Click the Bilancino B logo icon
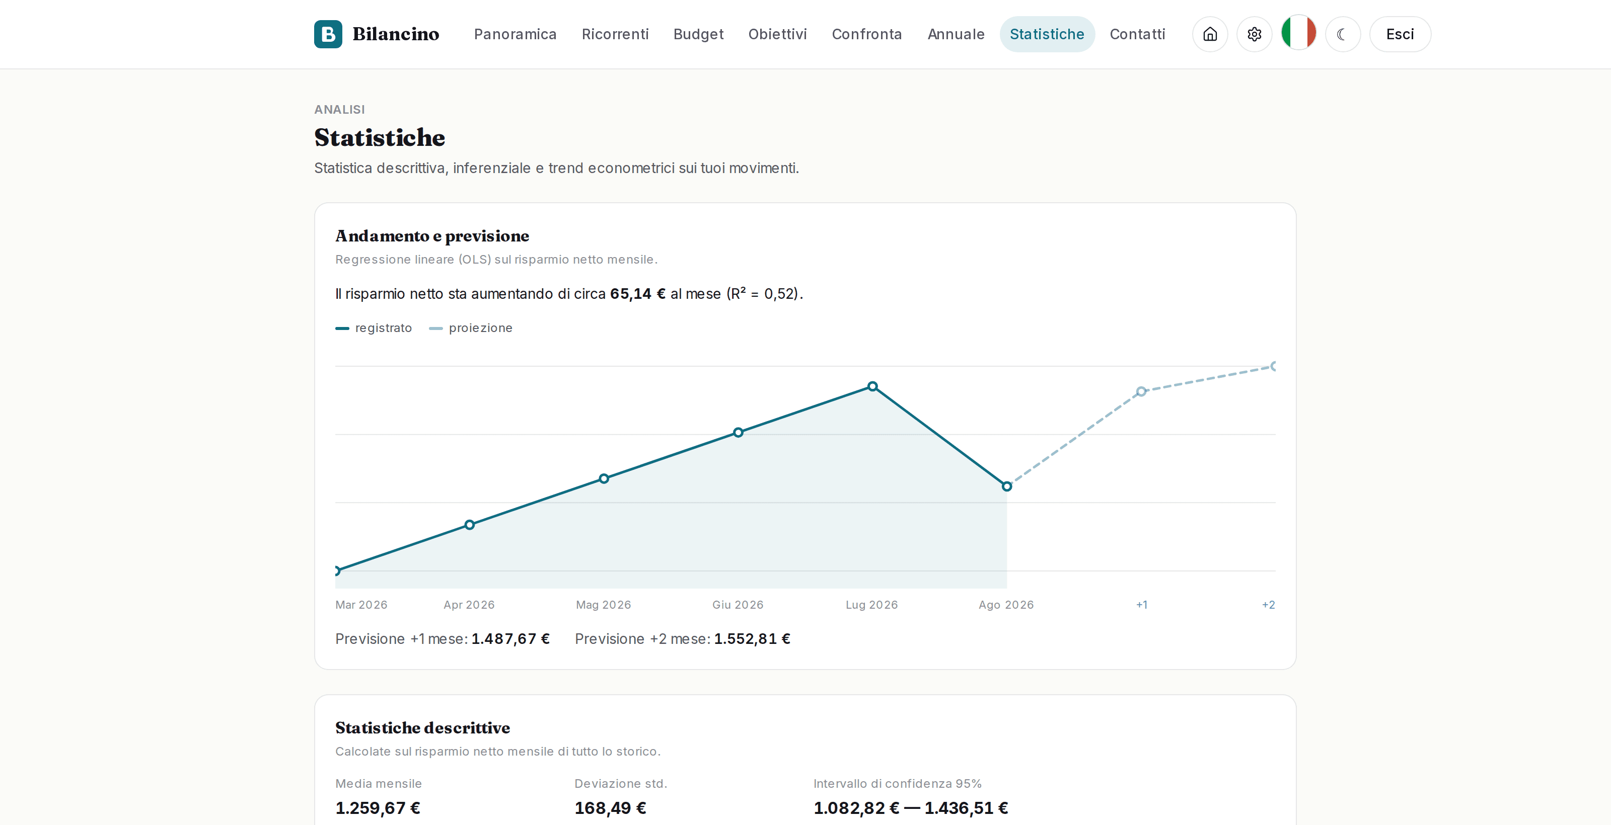Viewport: 1611px width, 825px height. (328, 34)
